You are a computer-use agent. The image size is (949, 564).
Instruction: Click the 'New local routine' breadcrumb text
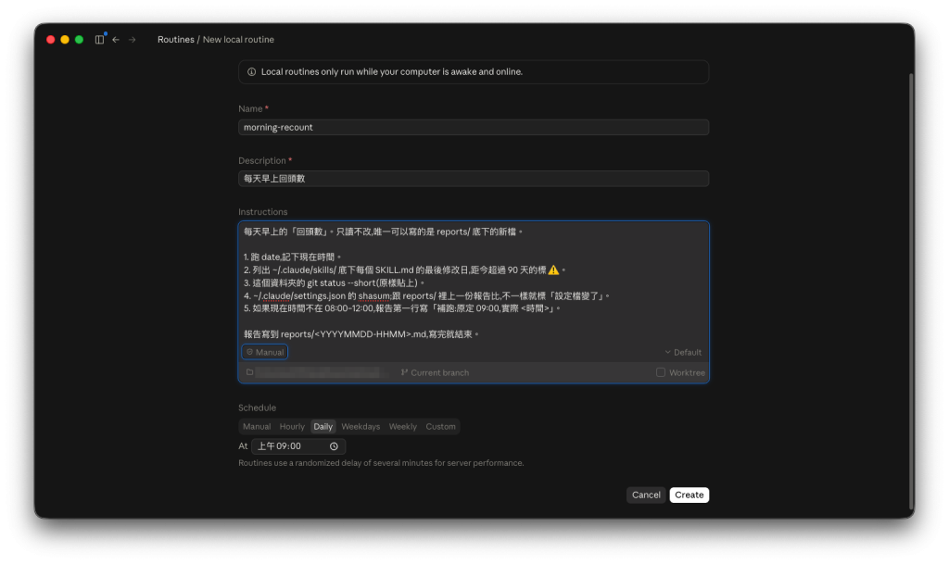pyautogui.click(x=238, y=39)
